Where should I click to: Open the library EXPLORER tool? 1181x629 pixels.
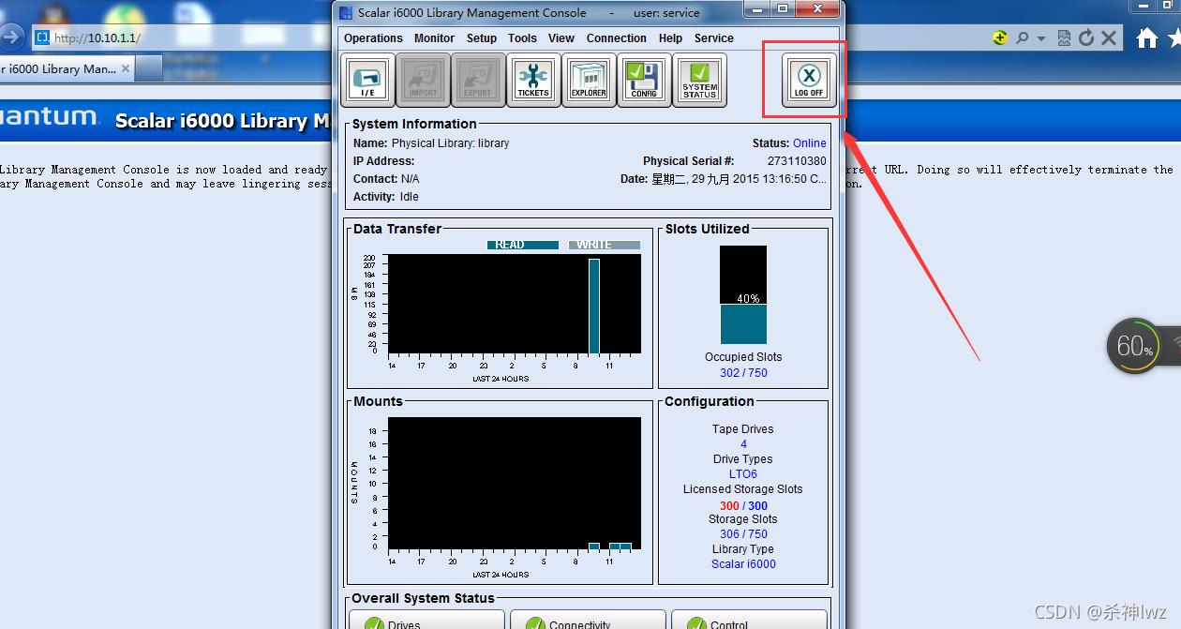(x=589, y=80)
